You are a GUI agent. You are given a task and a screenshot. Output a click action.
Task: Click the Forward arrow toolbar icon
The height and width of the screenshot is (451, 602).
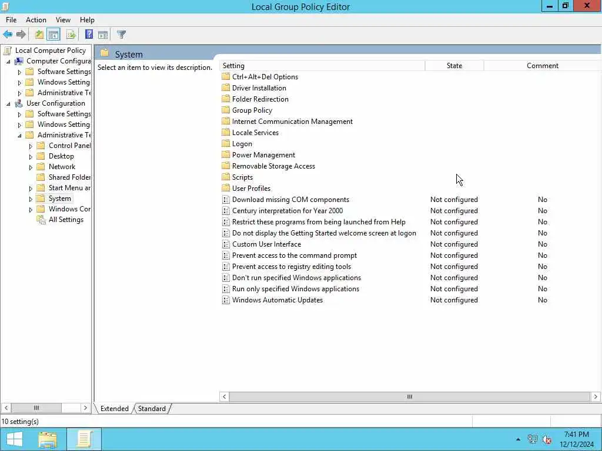tap(21, 35)
